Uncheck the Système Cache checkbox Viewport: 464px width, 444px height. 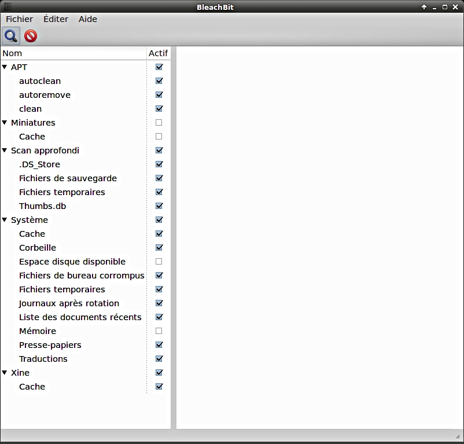159,233
